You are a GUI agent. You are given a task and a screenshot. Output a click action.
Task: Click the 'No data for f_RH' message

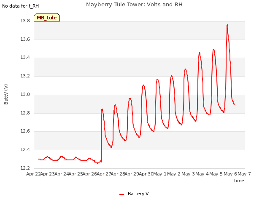21,6
